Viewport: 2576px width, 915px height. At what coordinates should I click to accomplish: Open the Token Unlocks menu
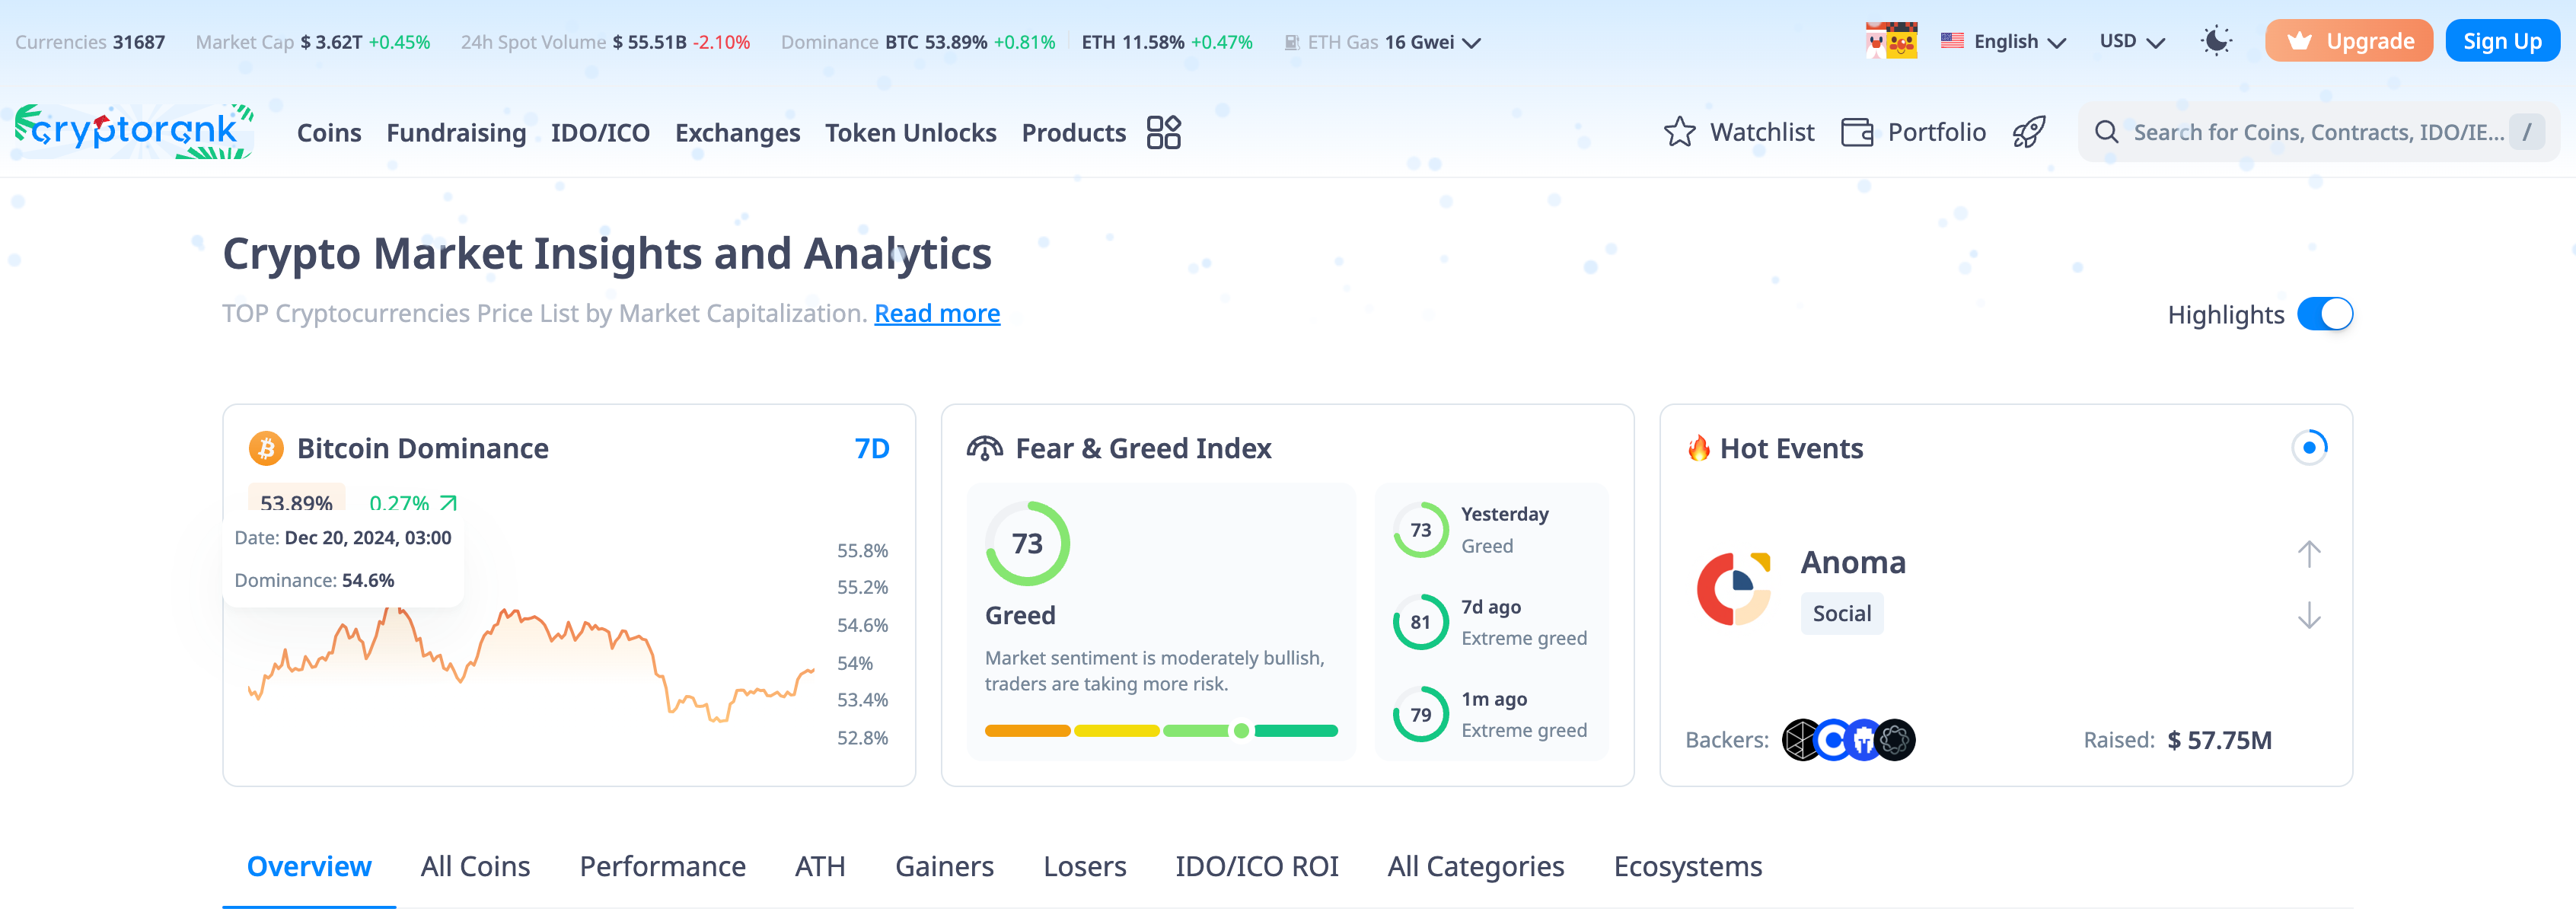[910, 132]
